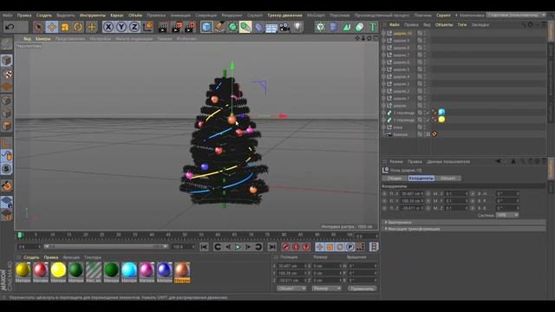Open the Стартовая layout dropdown
555x312 pixels.
pyautogui.click(x=517, y=16)
